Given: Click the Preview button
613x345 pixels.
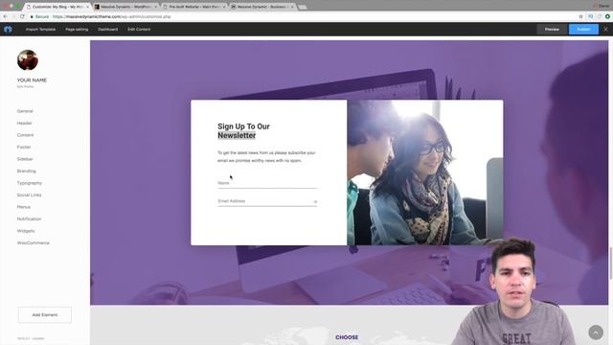Looking at the screenshot, I should pyautogui.click(x=552, y=30).
